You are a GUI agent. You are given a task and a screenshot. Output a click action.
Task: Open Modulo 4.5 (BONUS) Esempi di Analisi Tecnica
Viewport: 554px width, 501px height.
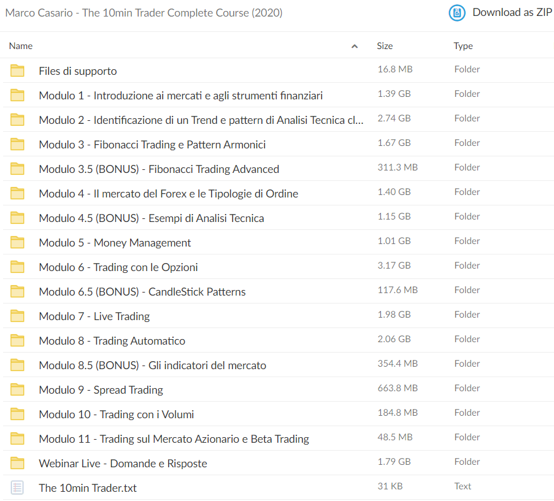[151, 218]
